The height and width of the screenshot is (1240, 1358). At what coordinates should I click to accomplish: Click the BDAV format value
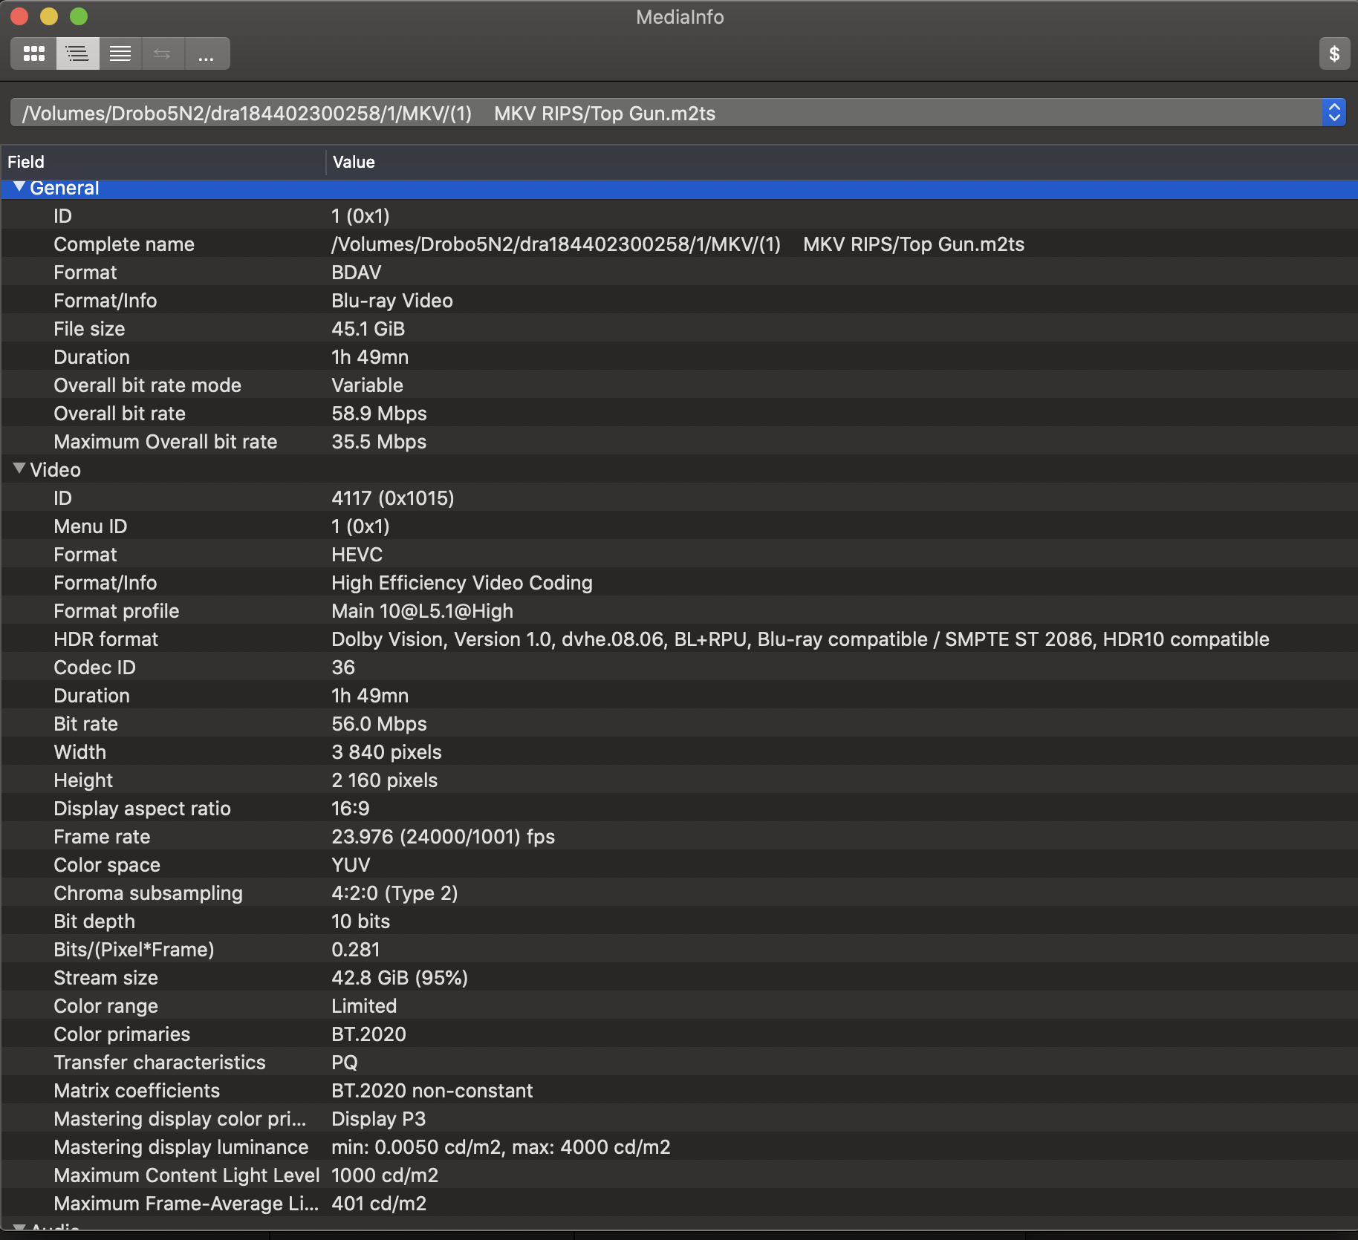coord(357,273)
